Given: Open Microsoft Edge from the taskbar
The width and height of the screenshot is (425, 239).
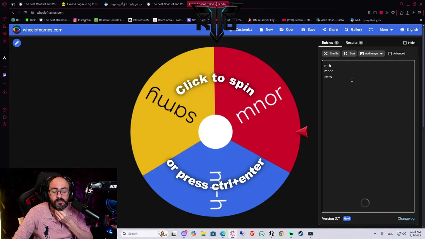Looking at the screenshot, I should 223,234.
